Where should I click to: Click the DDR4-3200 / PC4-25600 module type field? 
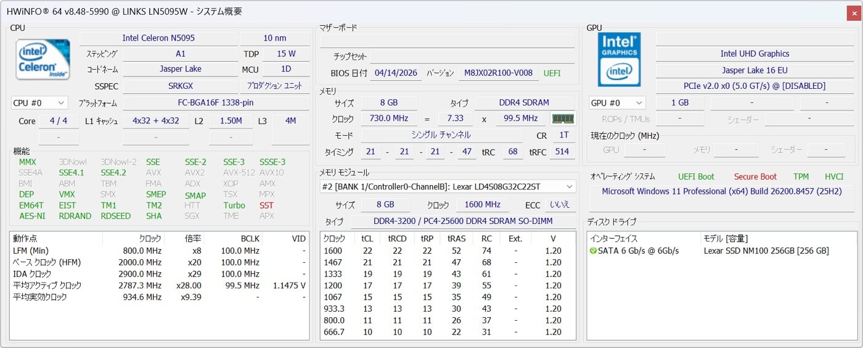[x=463, y=221]
